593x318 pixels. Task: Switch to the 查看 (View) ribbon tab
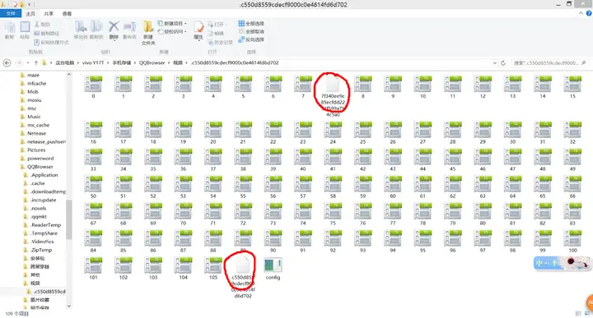67,14
